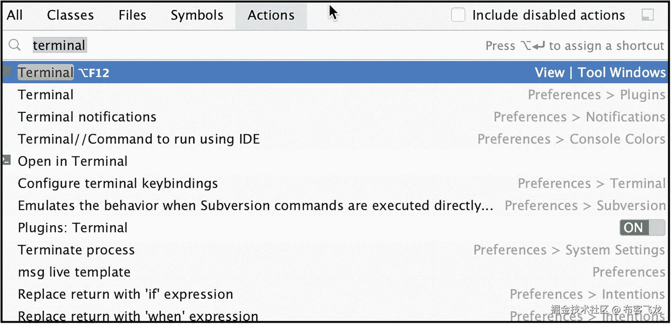Select the Terminate process action

tap(76, 250)
